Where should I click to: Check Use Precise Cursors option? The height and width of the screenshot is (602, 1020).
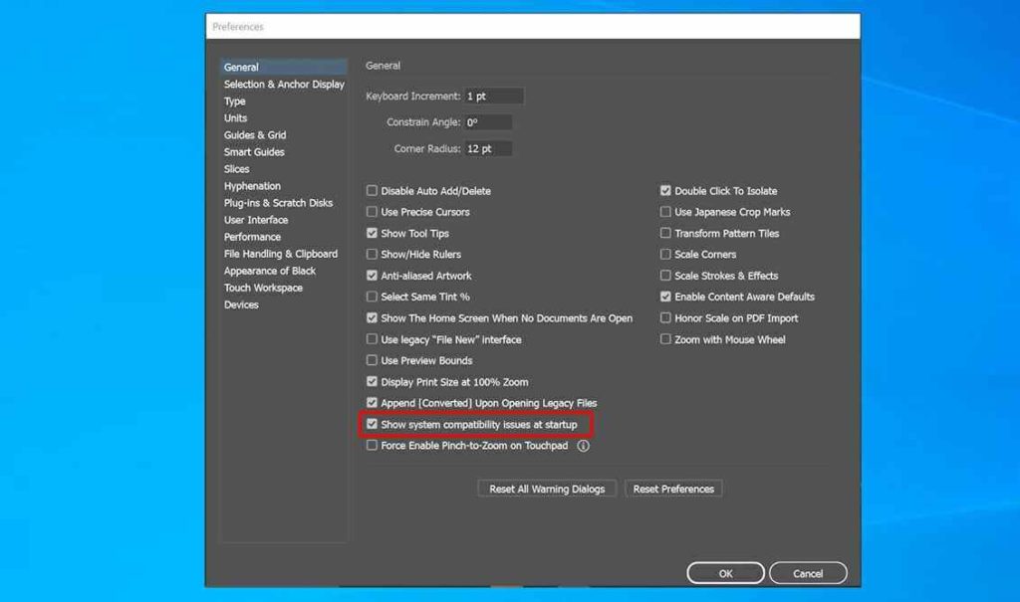(372, 212)
